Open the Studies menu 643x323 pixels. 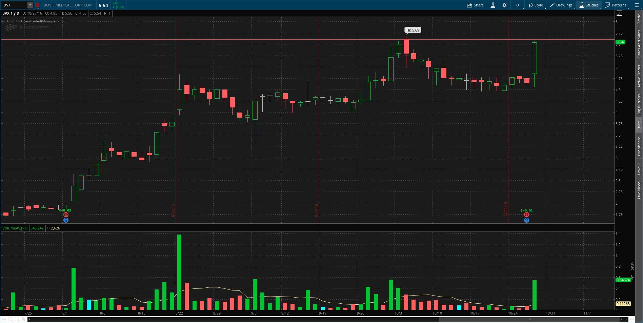(589, 5)
